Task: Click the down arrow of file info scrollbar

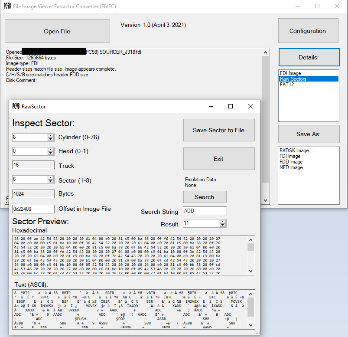Action: (265, 200)
